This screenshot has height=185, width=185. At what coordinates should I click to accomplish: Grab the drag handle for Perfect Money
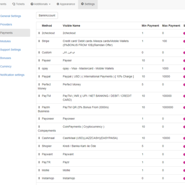(39, 84)
